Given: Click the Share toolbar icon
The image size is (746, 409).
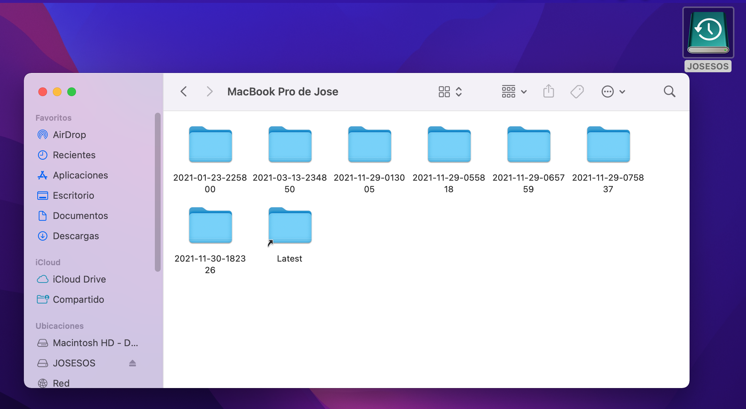Looking at the screenshot, I should tap(548, 91).
